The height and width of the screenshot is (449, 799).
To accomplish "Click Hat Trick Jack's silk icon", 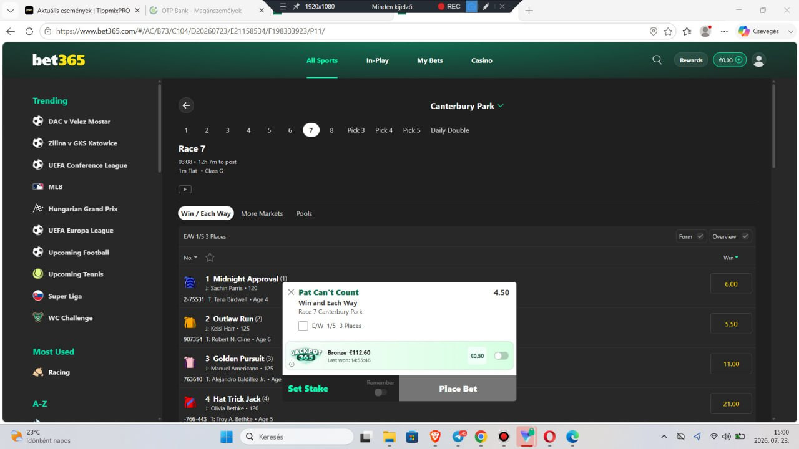I will coord(190,402).
